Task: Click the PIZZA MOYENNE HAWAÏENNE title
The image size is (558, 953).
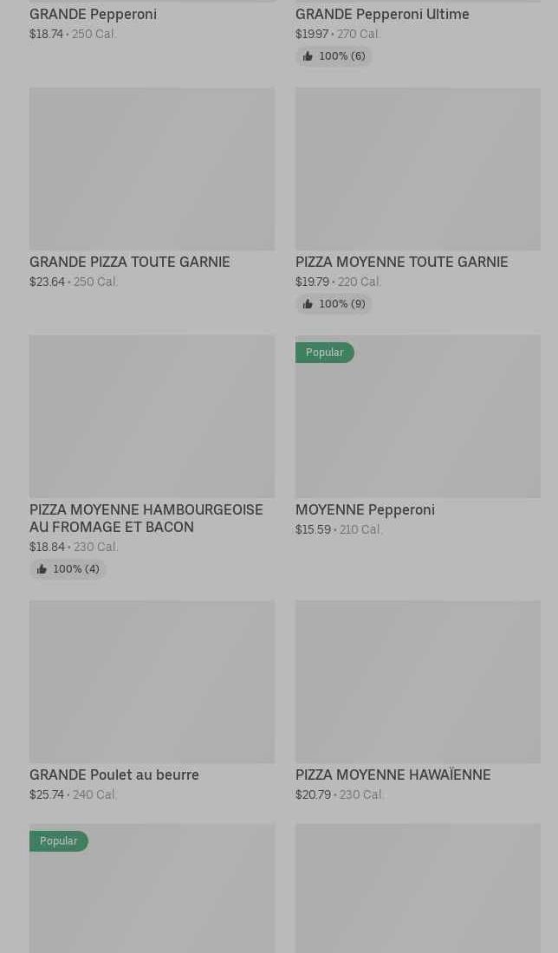Action: (393, 775)
